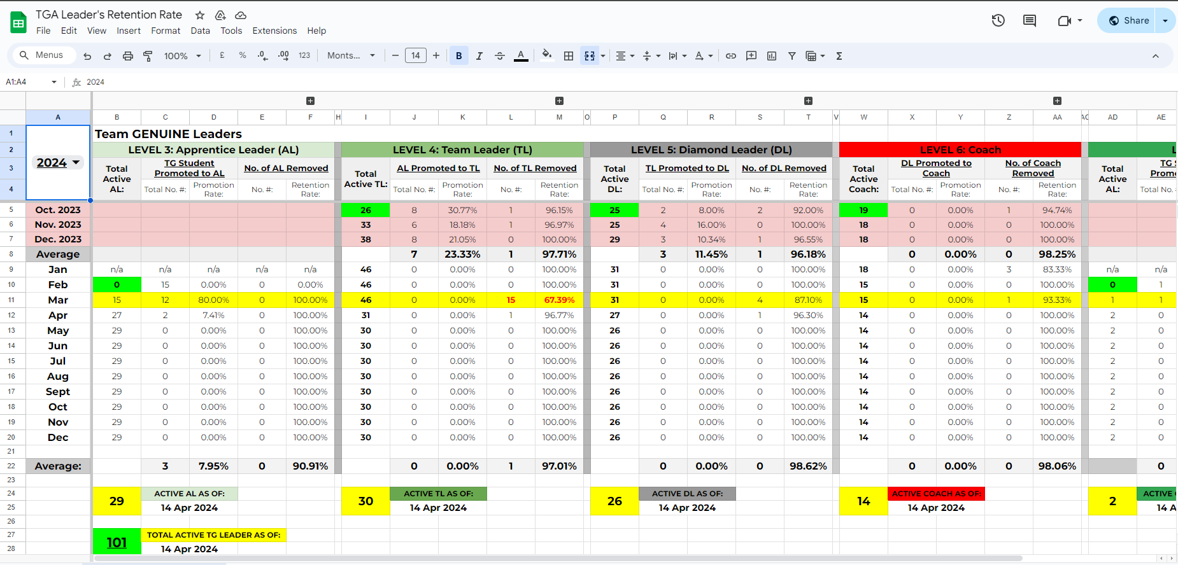Open the Tools menu
1178x565 pixels.
pos(231,31)
